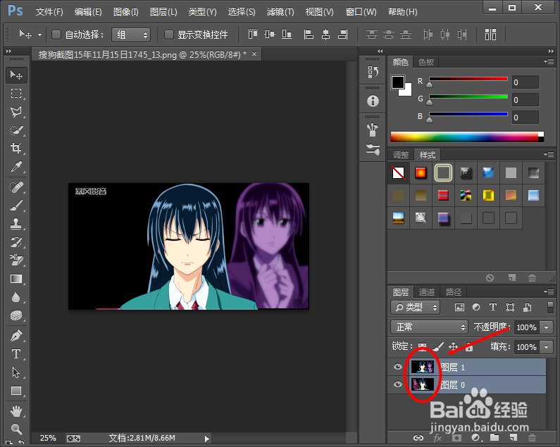Click the status bar info arrow
560x447 pixels.
pyautogui.click(x=207, y=439)
